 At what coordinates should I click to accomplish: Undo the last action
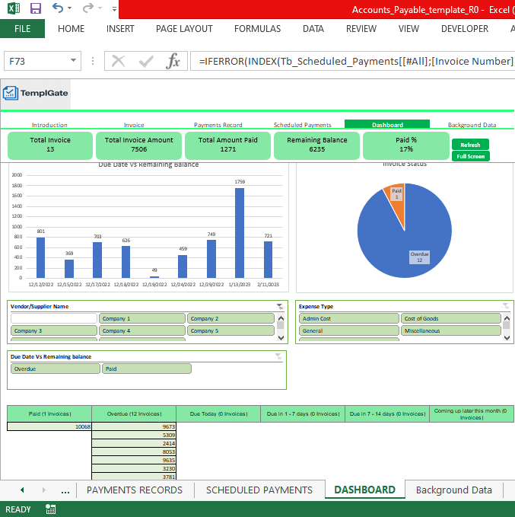(x=57, y=8)
